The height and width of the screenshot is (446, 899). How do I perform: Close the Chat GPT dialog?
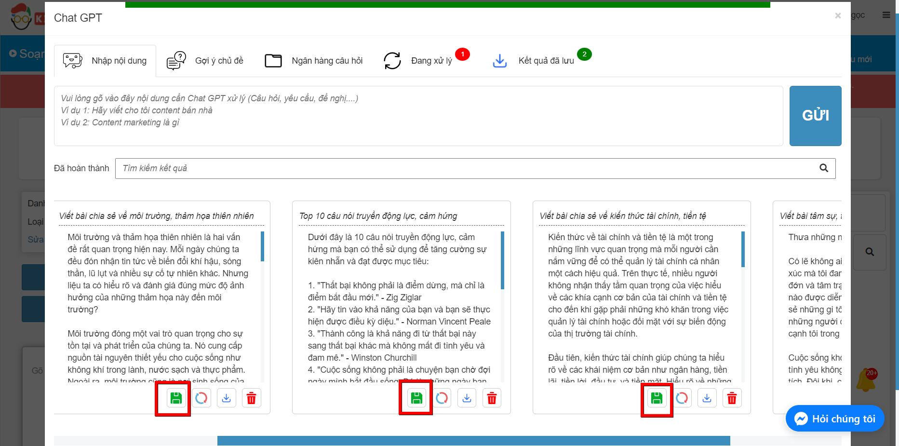click(x=838, y=16)
